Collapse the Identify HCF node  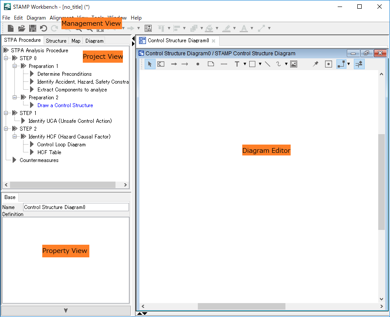[x=15, y=136]
